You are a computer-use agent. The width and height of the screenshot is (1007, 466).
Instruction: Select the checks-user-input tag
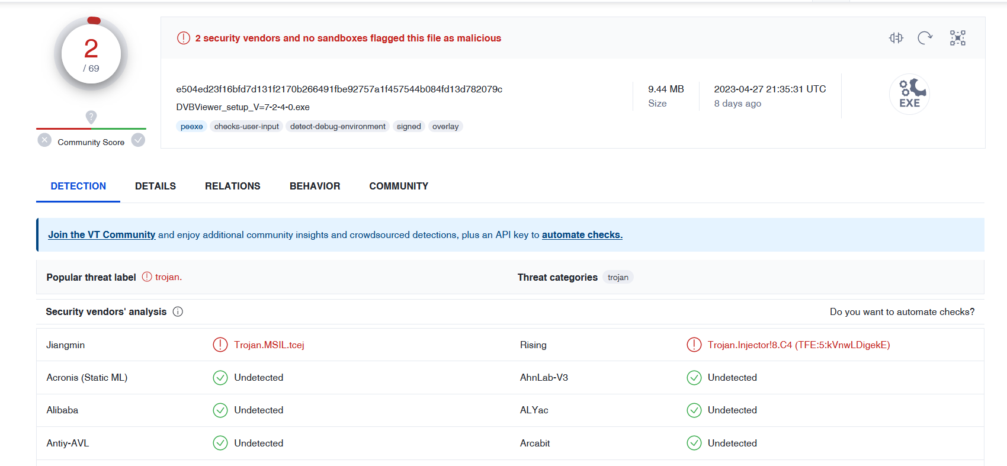point(246,127)
